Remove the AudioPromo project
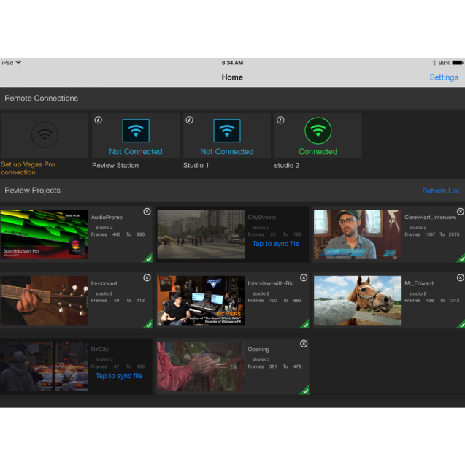The width and height of the screenshot is (465, 465). [147, 212]
